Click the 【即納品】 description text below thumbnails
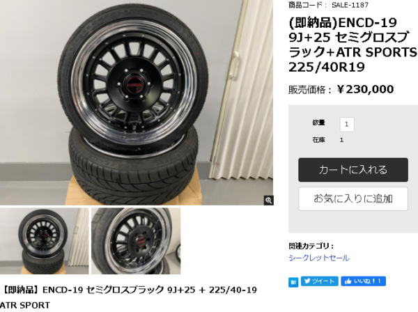 128,297
